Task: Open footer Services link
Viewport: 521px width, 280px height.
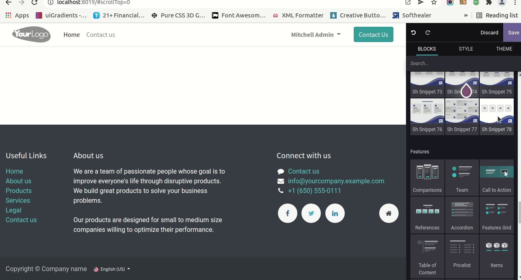Action: 18,200
